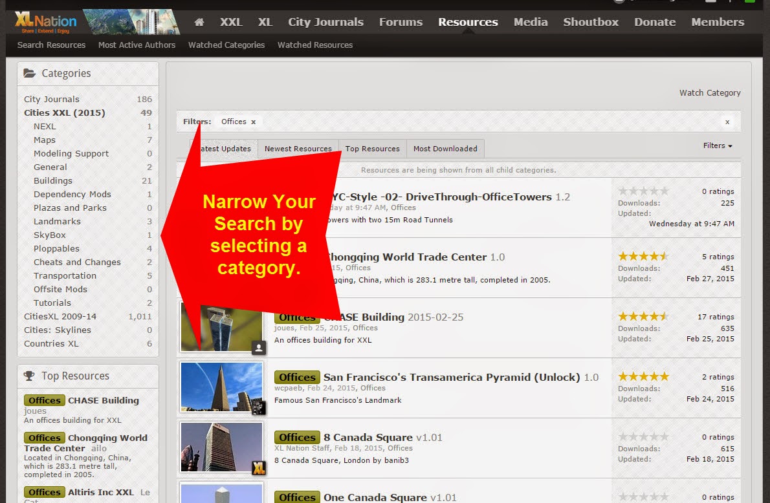Click the folder icon beside Categories heading

31,73
